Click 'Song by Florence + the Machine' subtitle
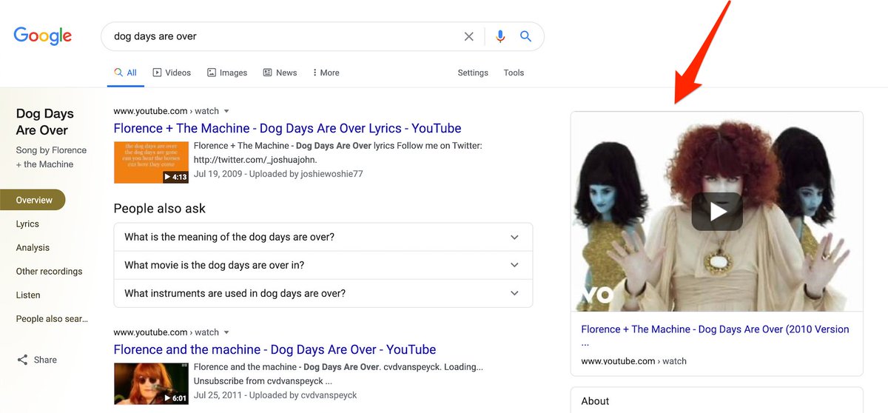888x413 pixels. (x=51, y=157)
